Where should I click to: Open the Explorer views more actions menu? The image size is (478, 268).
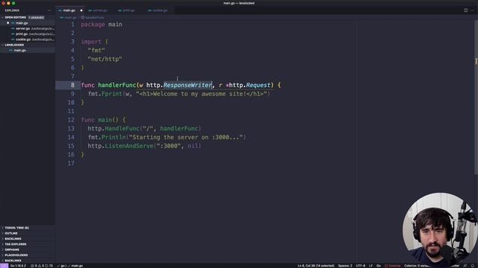[50, 10]
